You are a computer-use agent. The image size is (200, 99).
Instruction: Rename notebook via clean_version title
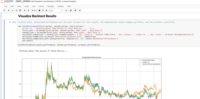pos(23,1)
